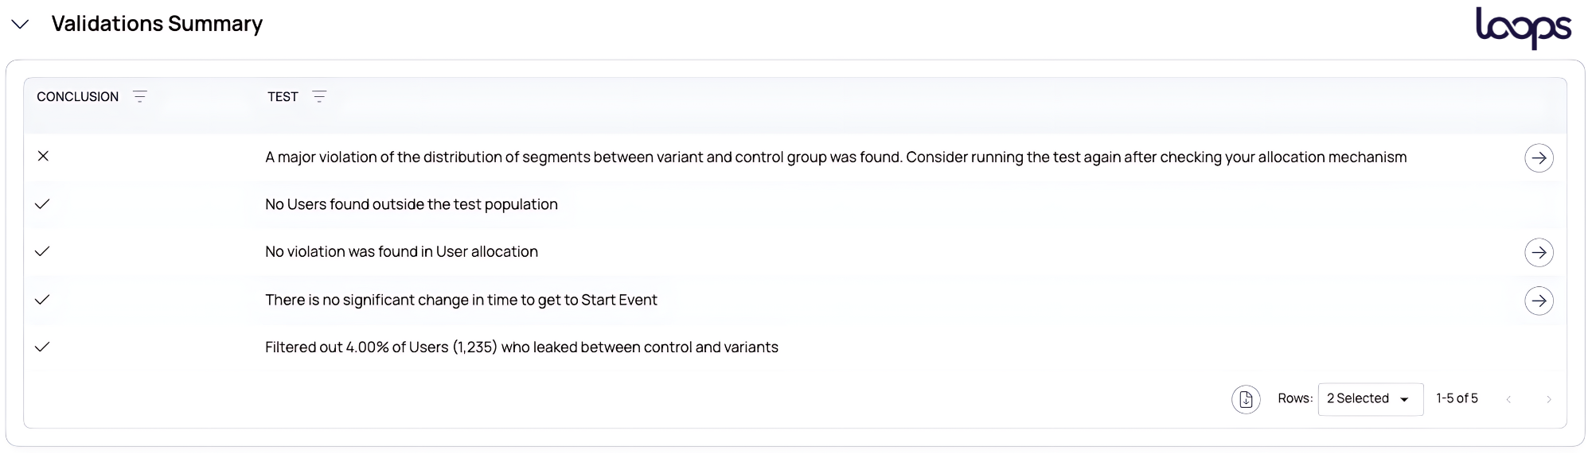This screenshot has width=1592, height=454.
Task: Click the '1-5 of 5' pagination label
Action: coord(1457,398)
